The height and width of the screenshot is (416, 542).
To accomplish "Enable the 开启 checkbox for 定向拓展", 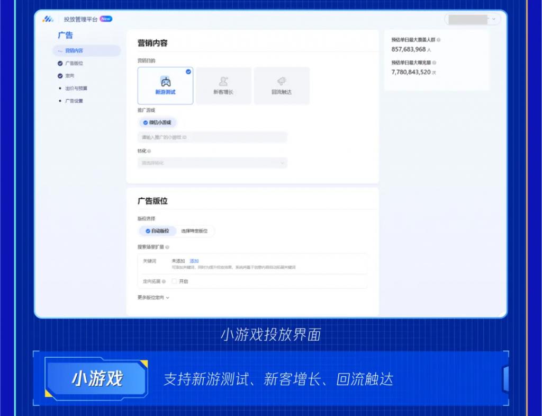I will (x=174, y=281).
